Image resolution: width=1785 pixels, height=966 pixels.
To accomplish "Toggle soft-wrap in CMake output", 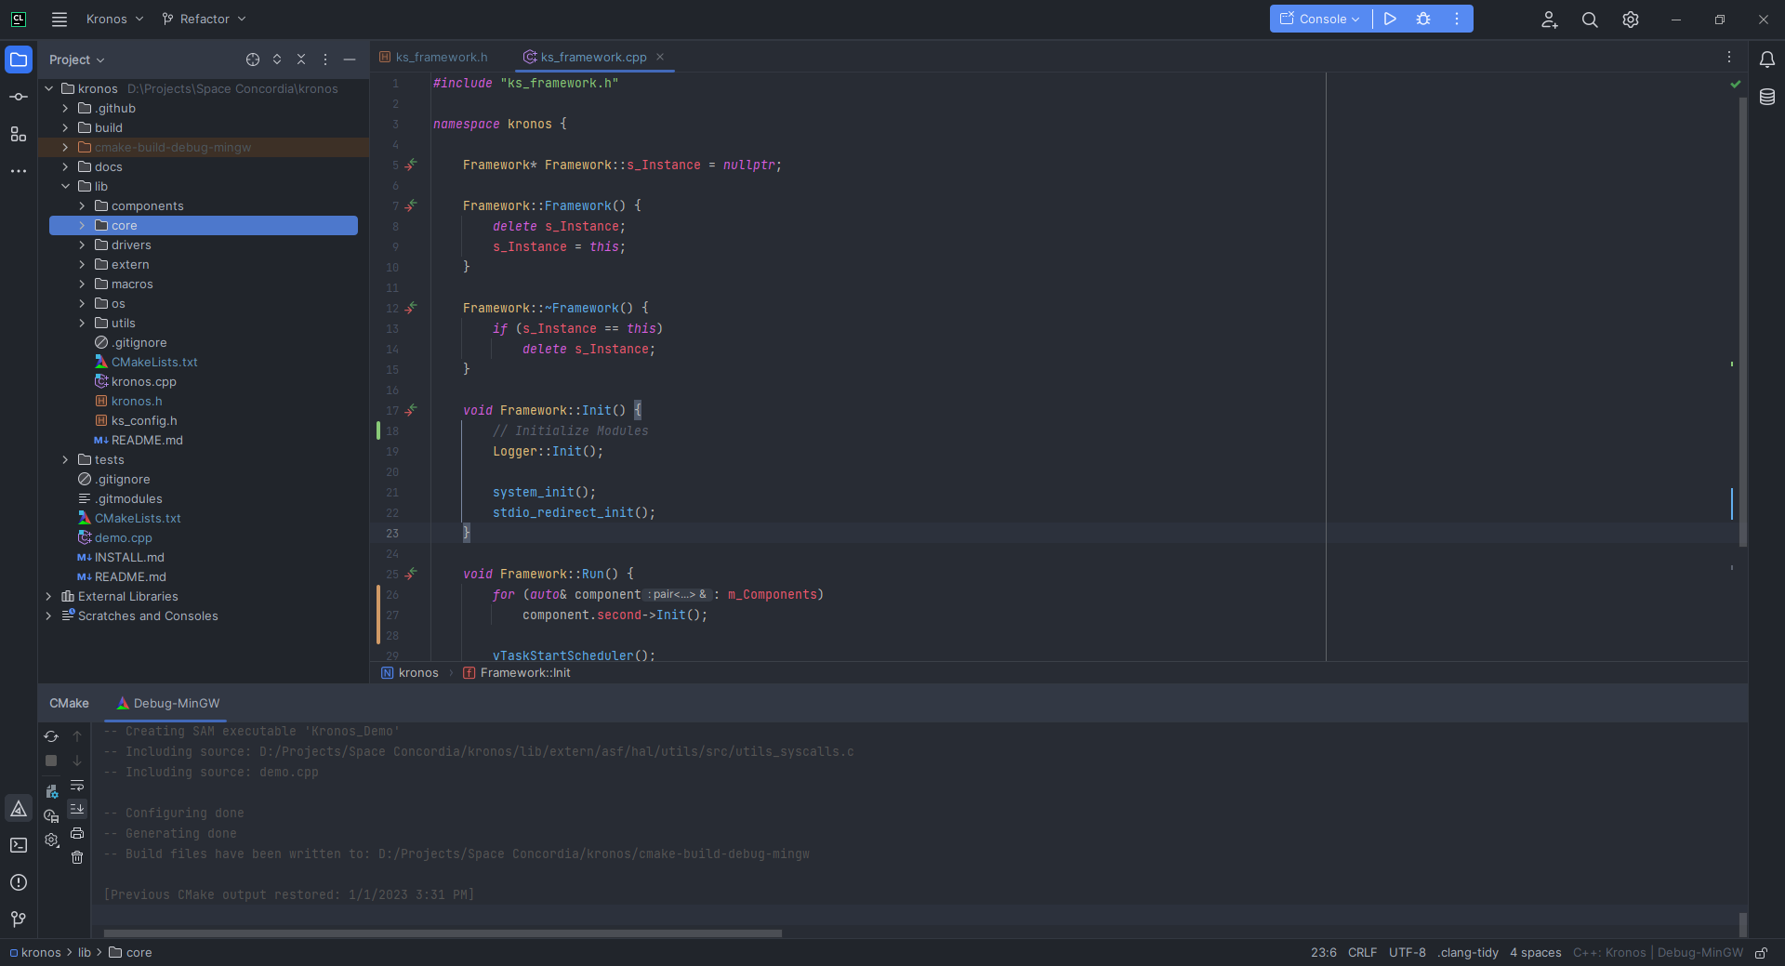I will tap(77, 785).
